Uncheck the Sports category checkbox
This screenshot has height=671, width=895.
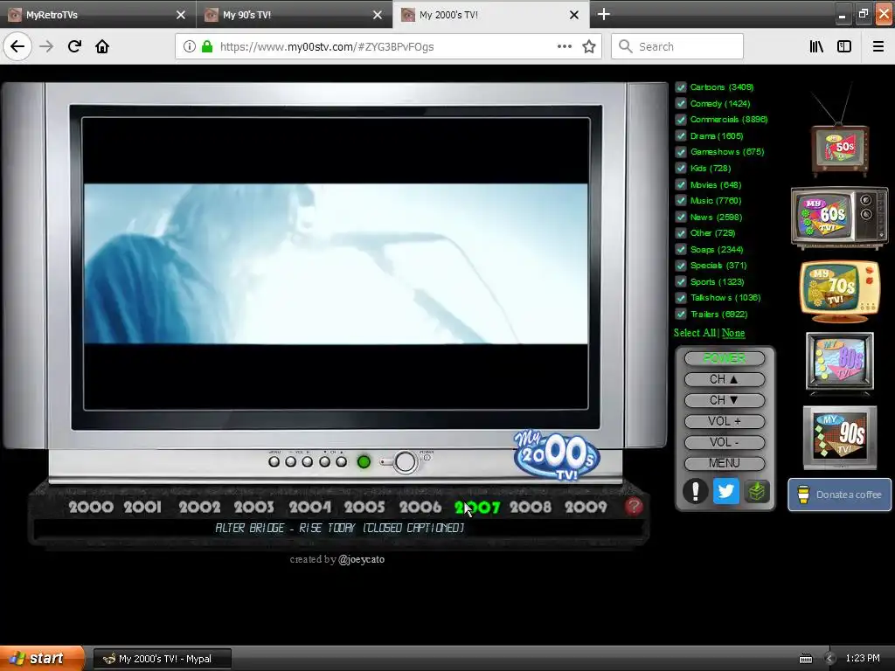[x=680, y=281]
